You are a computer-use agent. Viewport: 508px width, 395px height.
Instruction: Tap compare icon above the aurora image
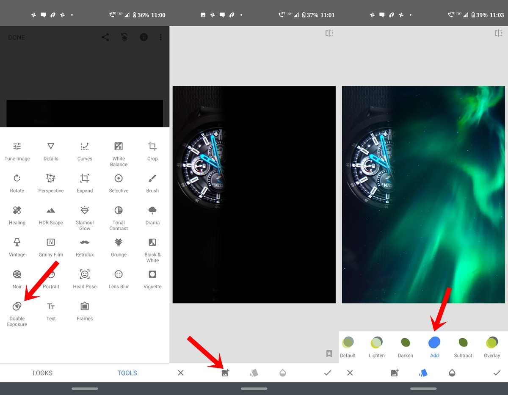[x=498, y=33]
